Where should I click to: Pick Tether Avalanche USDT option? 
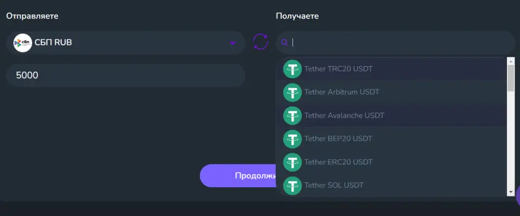[x=391, y=116]
